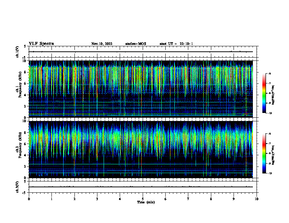Viewport: 289px width, 223px height.
Task: Click time axis tick label "4"
Action: click(x=120, y=199)
